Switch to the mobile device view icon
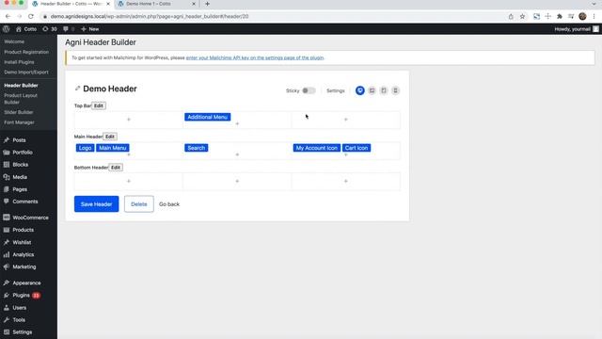Screen dimensions: 602x339 (x=395, y=90)
